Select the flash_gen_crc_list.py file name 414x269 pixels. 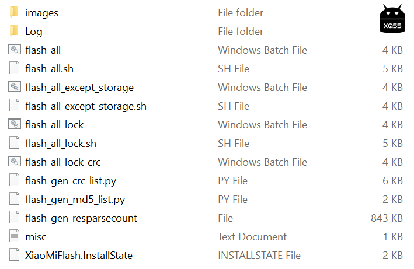[71, 181]
